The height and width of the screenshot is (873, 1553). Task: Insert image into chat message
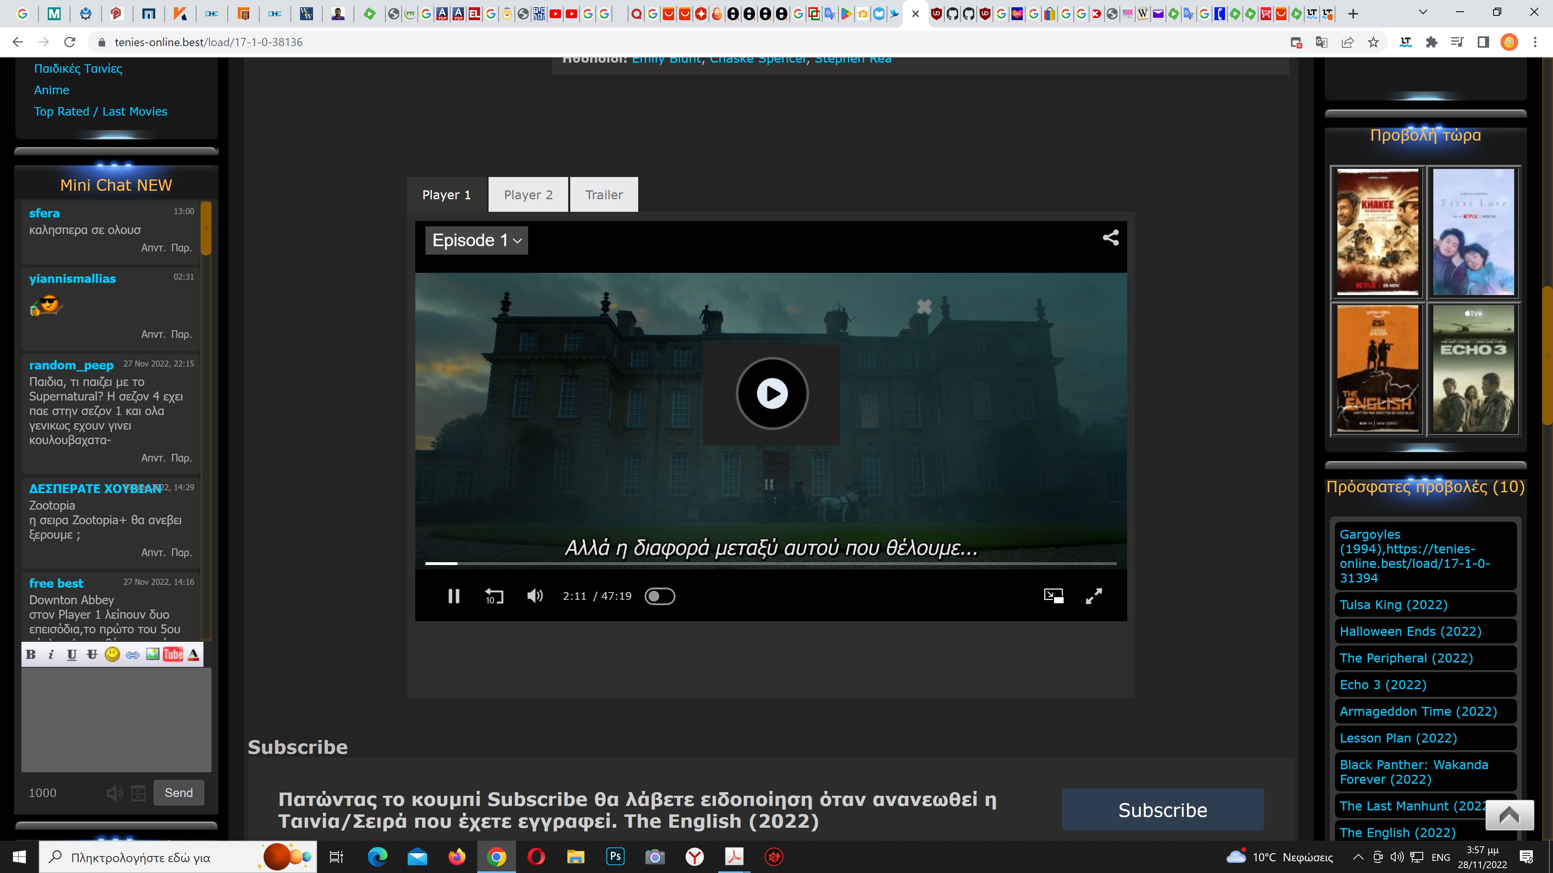(152, 654)
